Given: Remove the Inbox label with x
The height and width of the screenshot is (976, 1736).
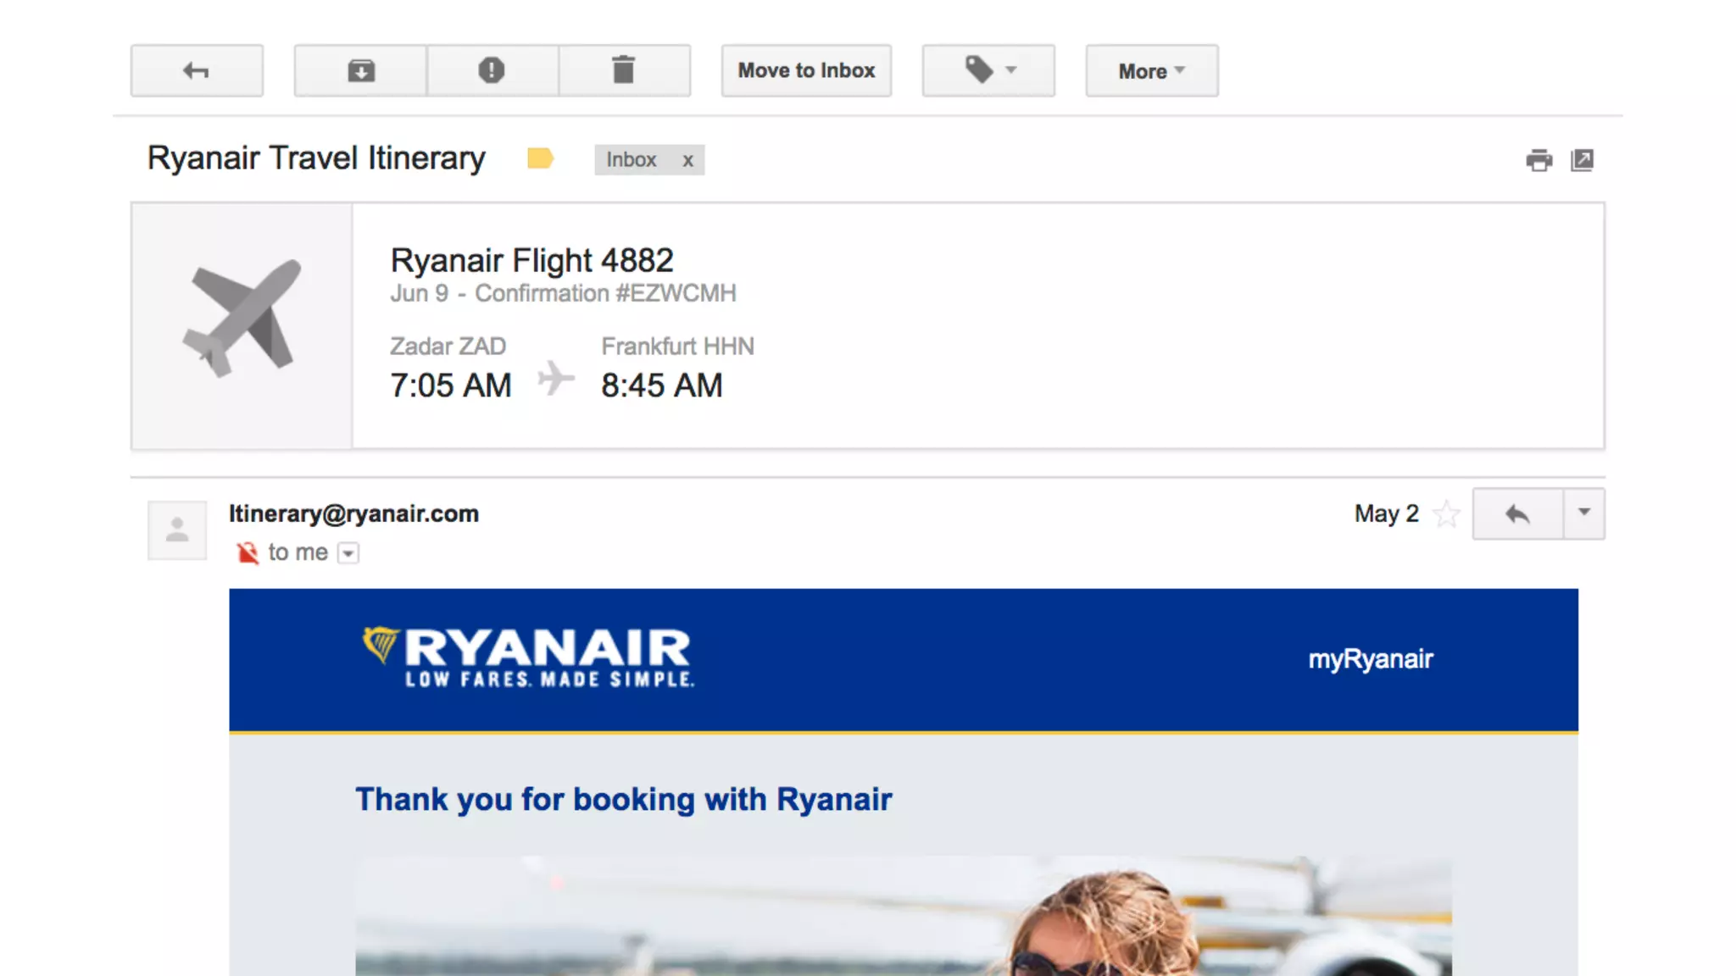Looking at the screenshot, I should 688,160.
